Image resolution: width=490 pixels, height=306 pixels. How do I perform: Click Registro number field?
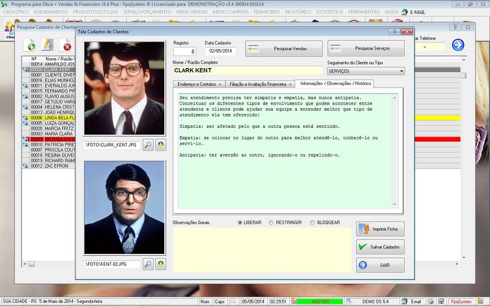(x=185, y=51)
